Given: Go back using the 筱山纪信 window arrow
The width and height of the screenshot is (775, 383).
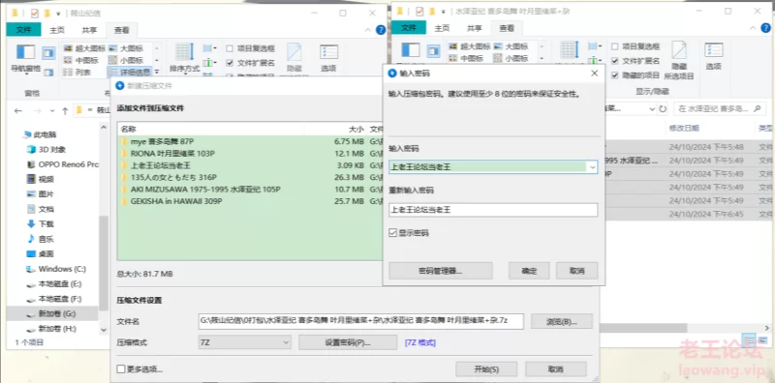Looking at the screenshot, I should pos(18,110).
